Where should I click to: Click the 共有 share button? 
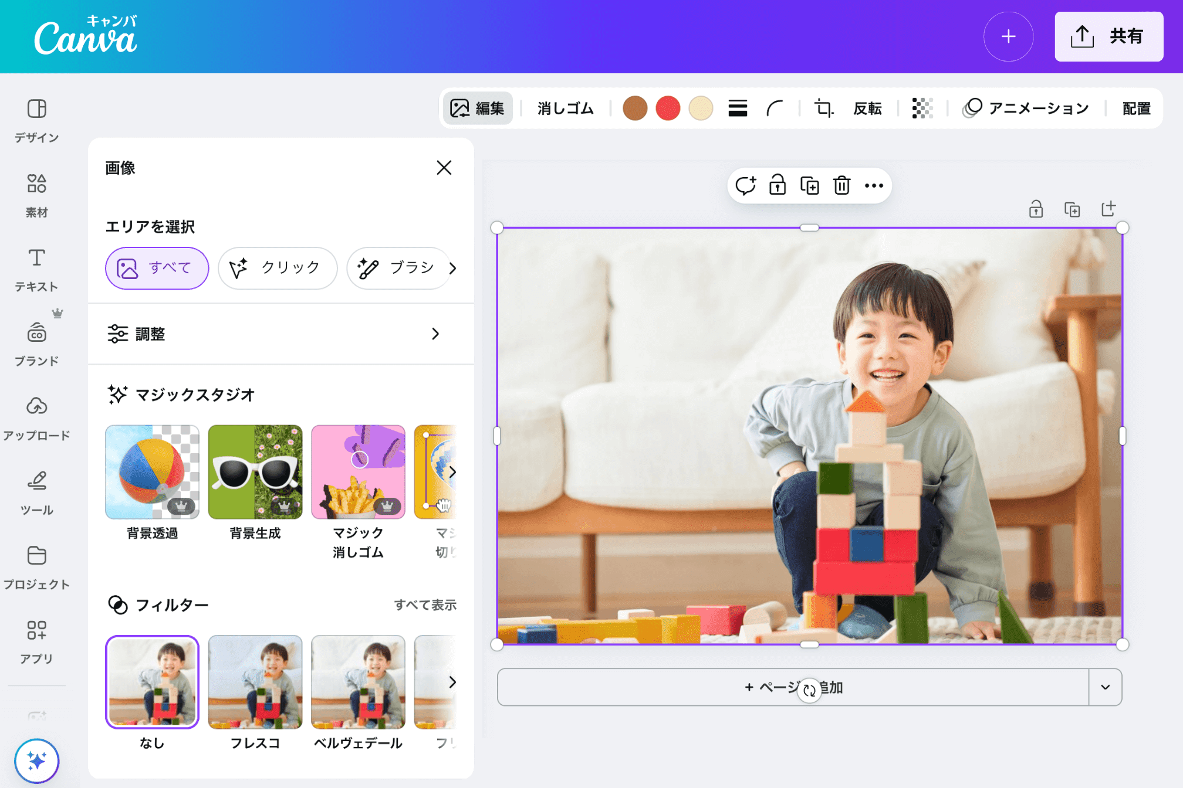point(1108,36)
